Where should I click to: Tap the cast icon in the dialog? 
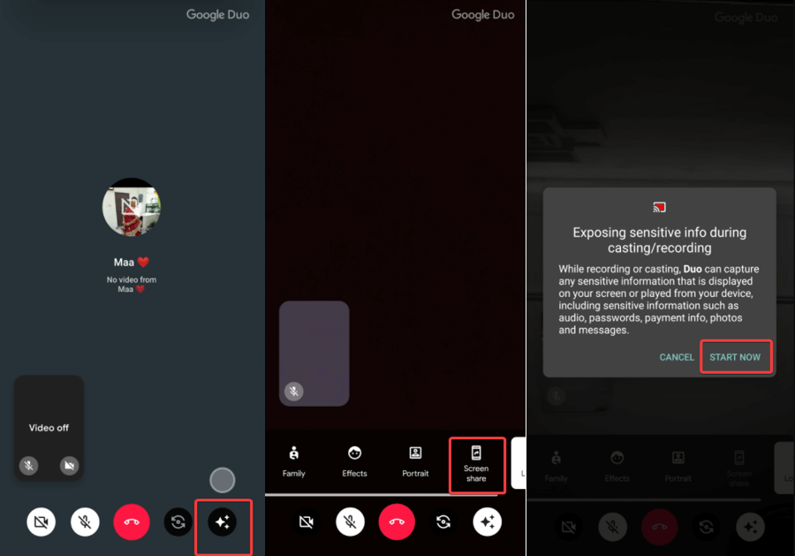[x=659, y=207]
